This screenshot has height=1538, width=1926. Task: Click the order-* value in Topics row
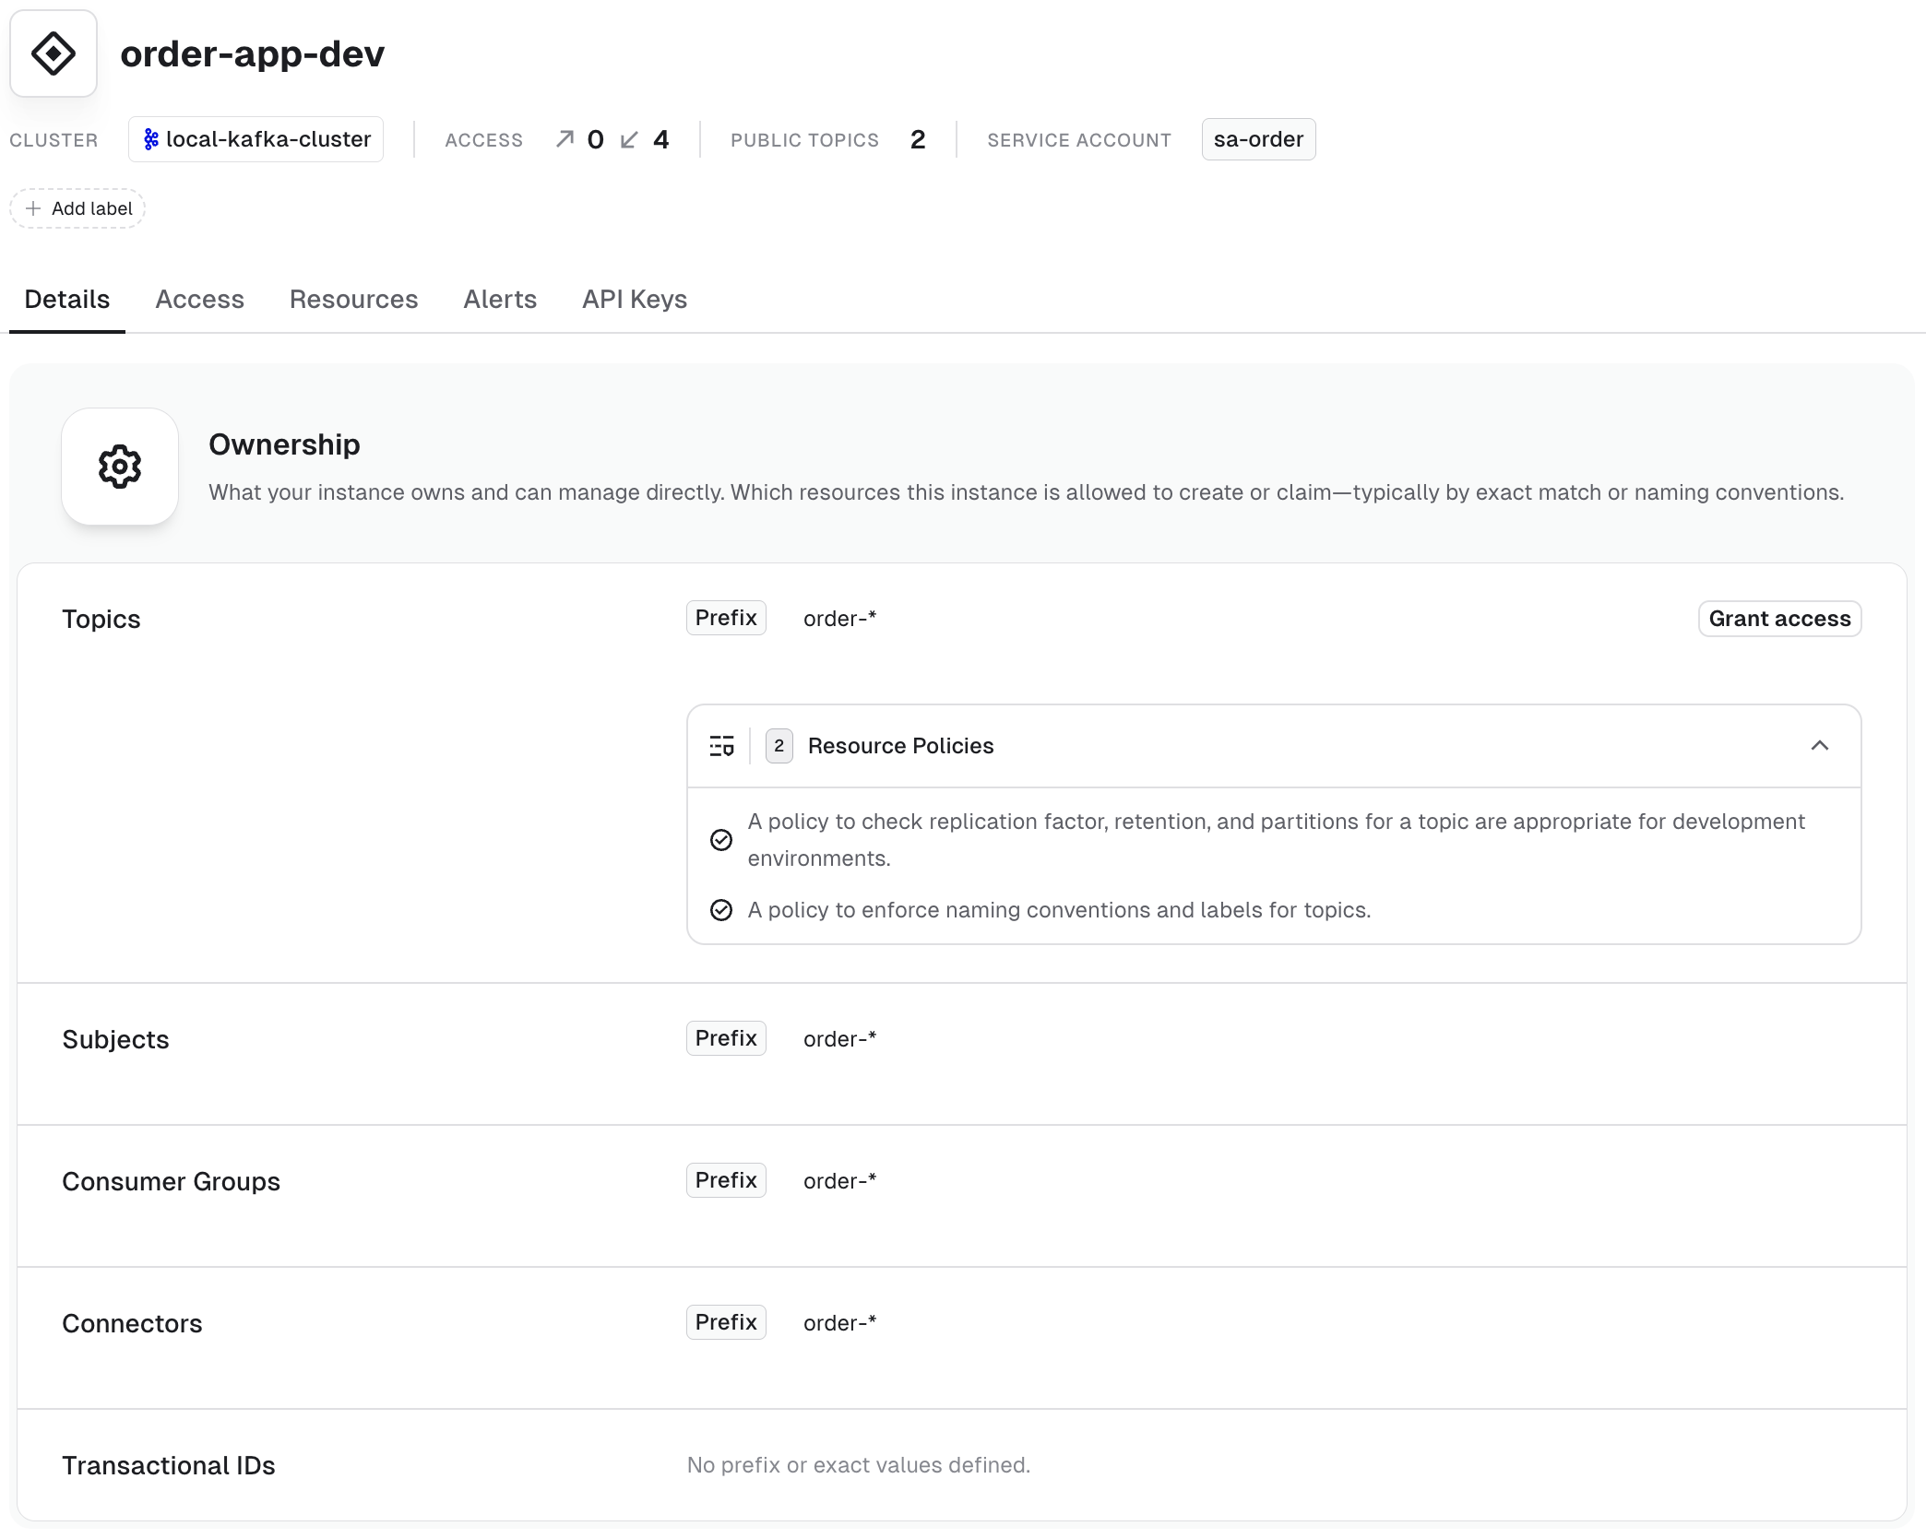(x=839, y=619)
